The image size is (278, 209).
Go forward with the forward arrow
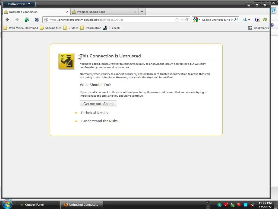(x=17, y=20)
